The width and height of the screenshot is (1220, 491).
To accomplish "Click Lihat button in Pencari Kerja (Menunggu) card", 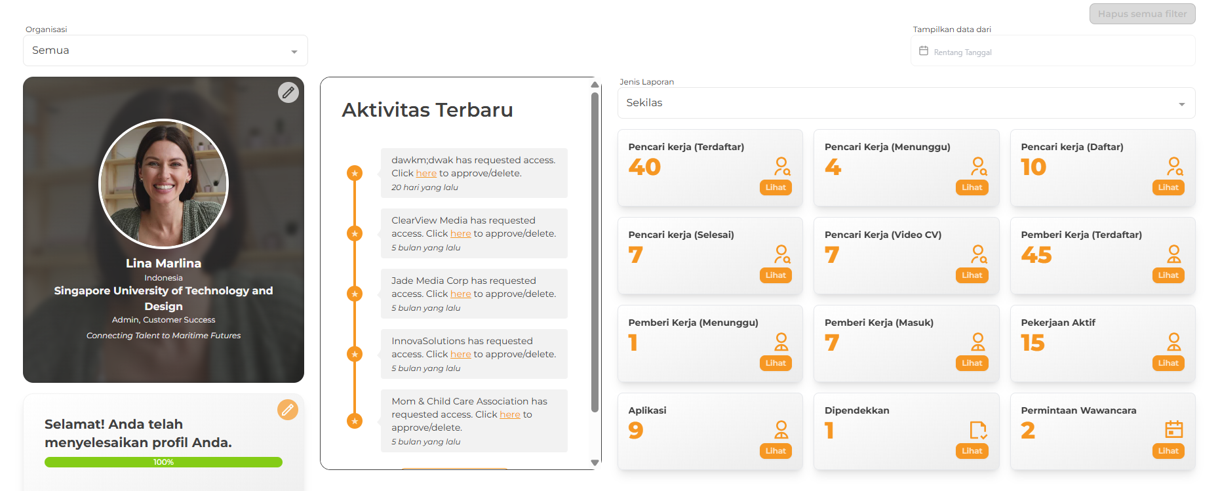I will (x=972, y=187).
